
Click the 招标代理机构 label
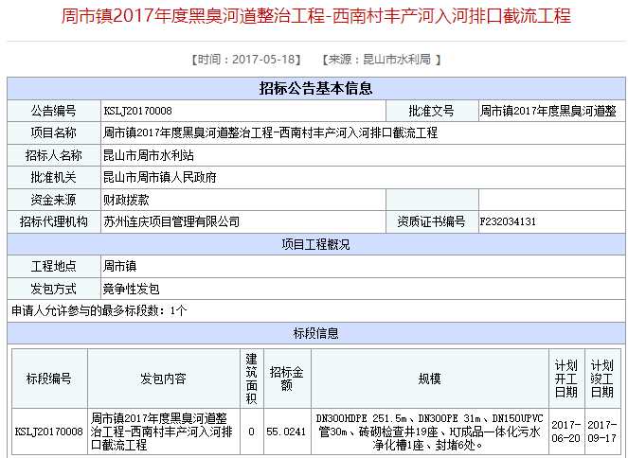54,221
